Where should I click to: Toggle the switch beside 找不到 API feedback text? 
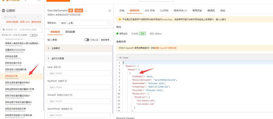(33, 35)
